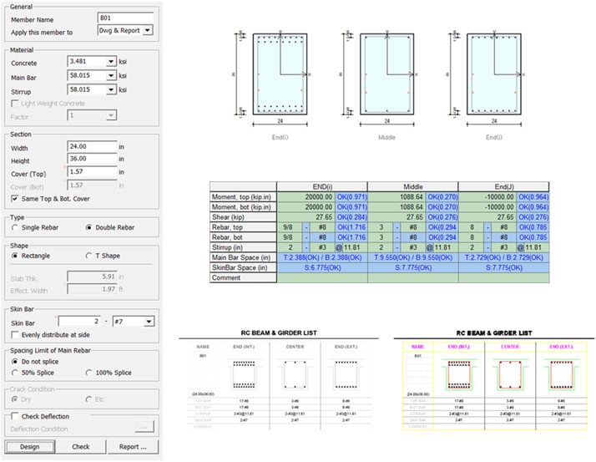Toggle Same Top & Bot. Cover checkbox
This screenshot has width=596, height=462.
click(x=15, y=200)
